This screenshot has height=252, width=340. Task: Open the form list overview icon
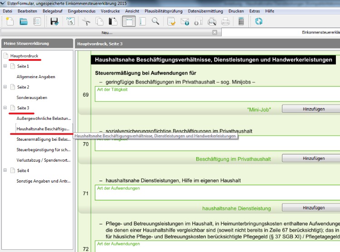pyautogui.click(x=37, y=21)
